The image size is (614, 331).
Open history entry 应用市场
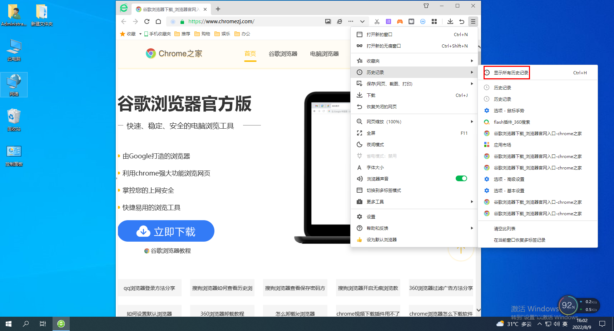(x=538, y=145)
